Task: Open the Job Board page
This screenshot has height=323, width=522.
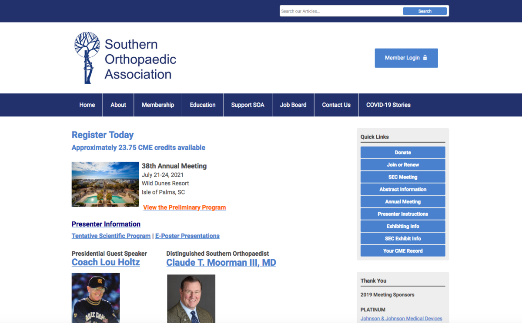Action: click(x=293, y=105)
